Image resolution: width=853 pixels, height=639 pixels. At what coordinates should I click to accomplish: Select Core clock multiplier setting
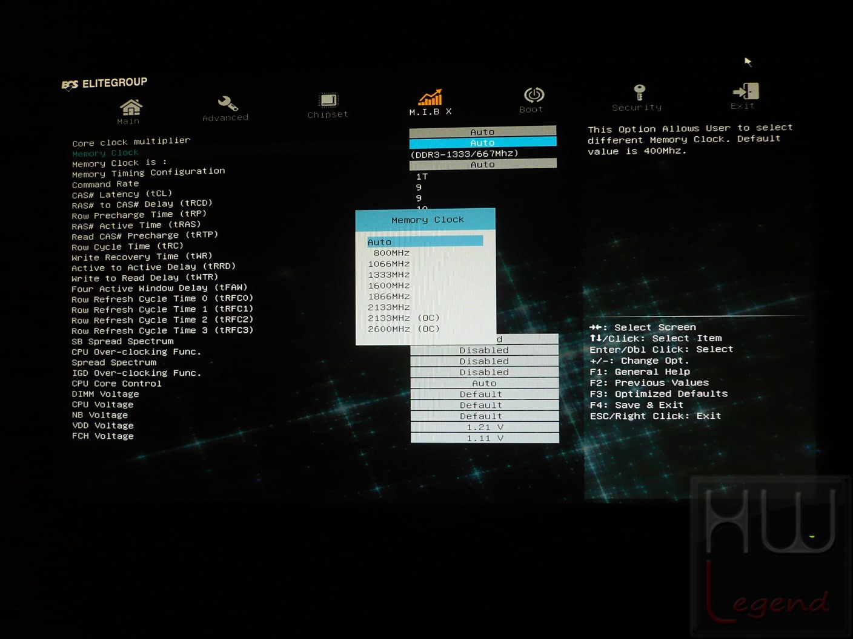click(x=131, y=142)
